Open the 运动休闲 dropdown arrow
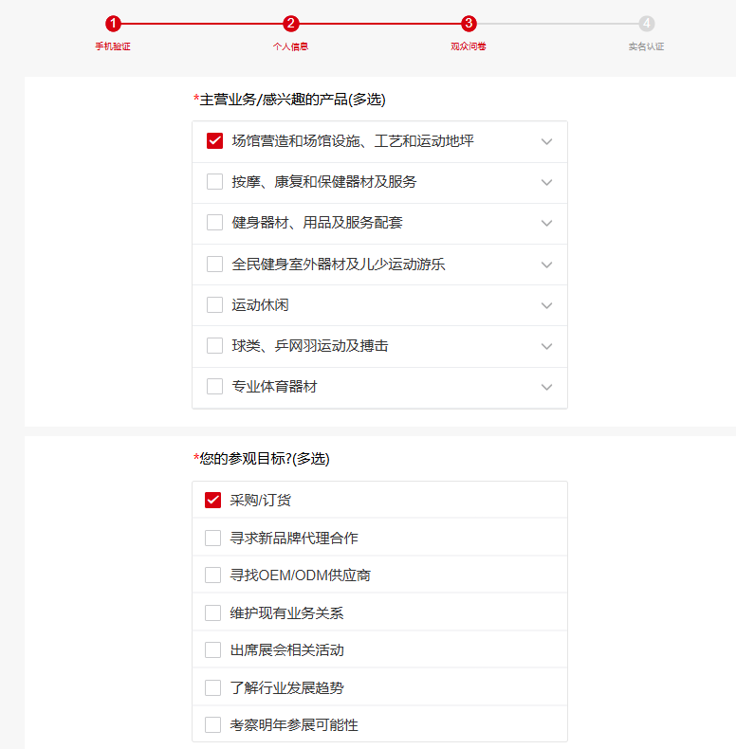The image size is (736, 749). tap(546, 305)
